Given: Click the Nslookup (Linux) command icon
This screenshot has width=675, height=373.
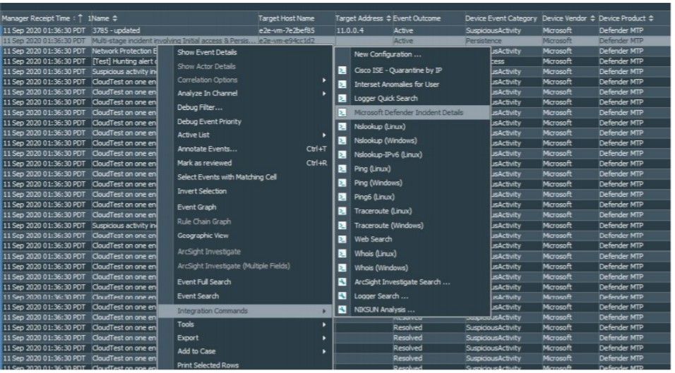Looking at the screenshot, I should tap(342, 127).
